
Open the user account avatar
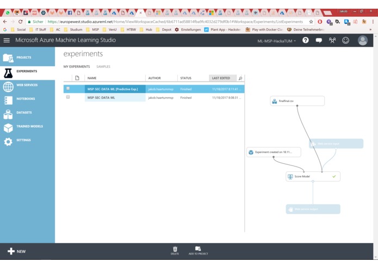point(363,40)
